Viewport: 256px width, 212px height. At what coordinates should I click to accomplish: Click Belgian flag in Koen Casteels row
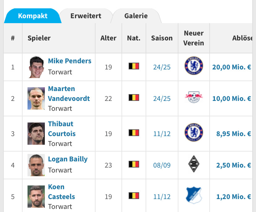(134, 195)
